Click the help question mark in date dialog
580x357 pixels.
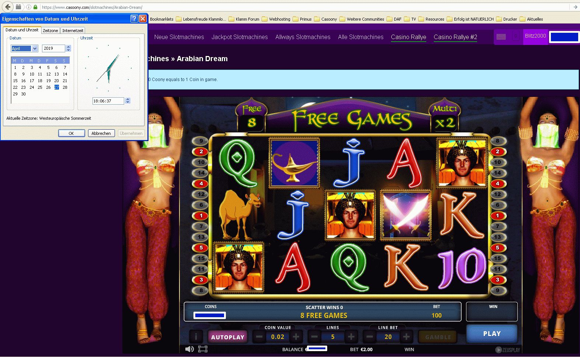click(134, 18)
